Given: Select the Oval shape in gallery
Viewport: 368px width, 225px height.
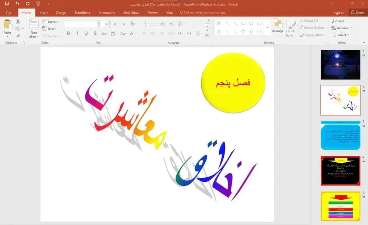Looking at the screenshot, I should coord(251,23).
